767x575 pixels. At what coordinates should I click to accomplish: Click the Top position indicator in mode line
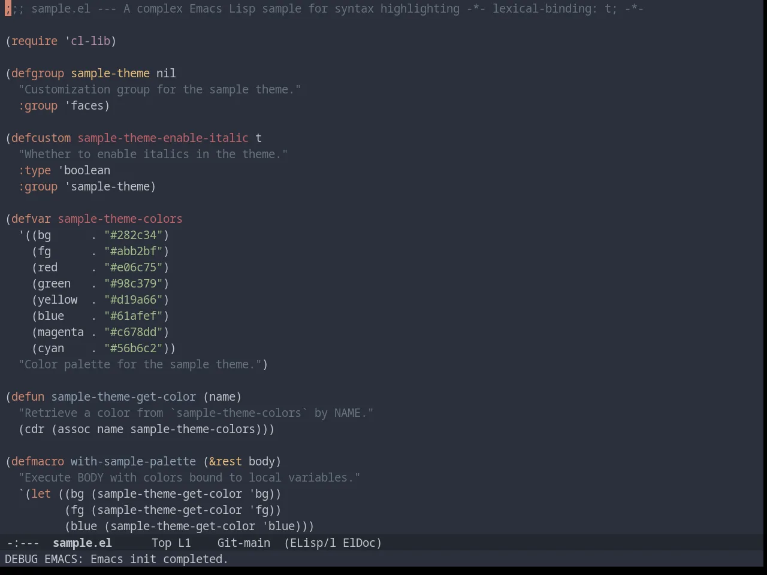161,543
